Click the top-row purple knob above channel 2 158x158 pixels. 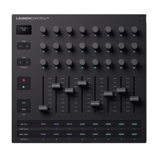click(56, 30)
